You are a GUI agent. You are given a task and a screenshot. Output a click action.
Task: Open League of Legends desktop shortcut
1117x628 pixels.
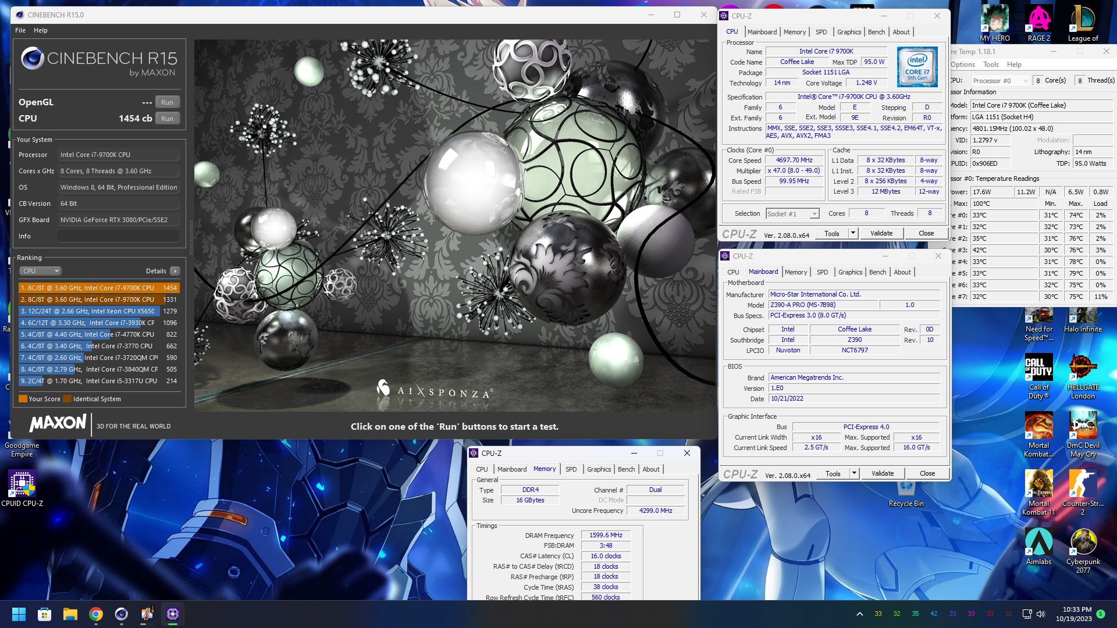(x=1083, y=23)
